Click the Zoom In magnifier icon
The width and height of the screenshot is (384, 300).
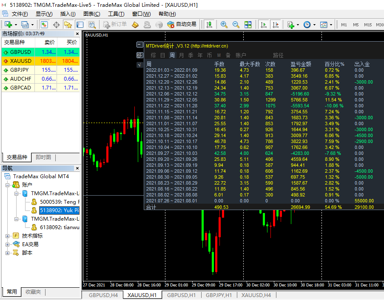(x=224, y=25)
